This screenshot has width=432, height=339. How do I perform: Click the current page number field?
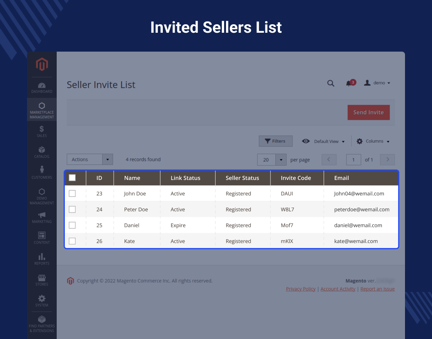click(353, 159)
